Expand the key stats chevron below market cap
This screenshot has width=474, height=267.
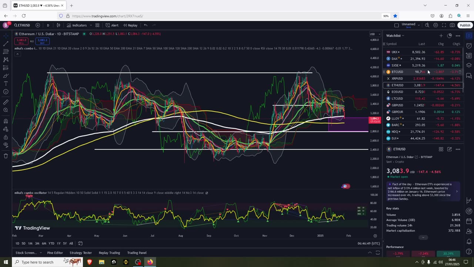point(423,237)
